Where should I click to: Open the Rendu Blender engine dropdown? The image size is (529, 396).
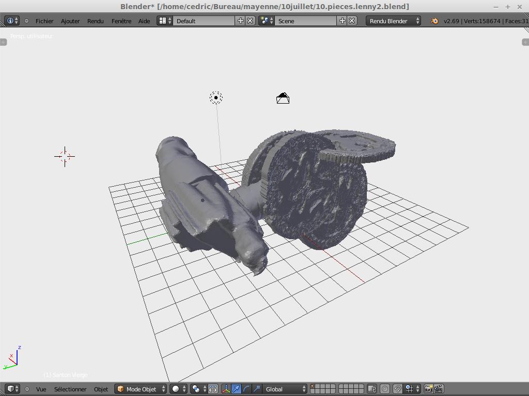click(393, 21)
